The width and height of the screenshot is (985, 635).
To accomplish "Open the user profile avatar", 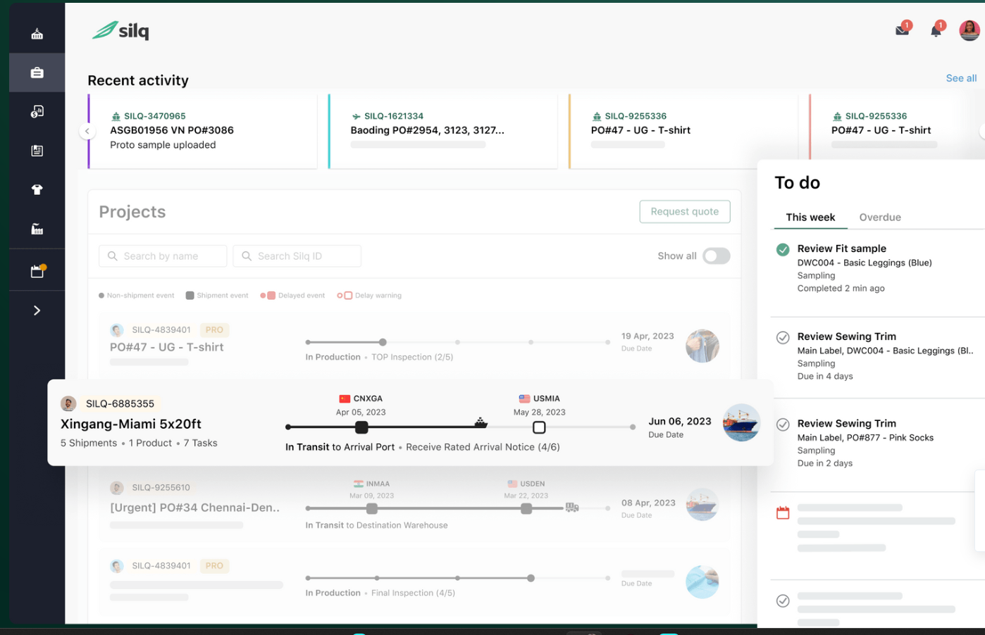I will (969, 30).
